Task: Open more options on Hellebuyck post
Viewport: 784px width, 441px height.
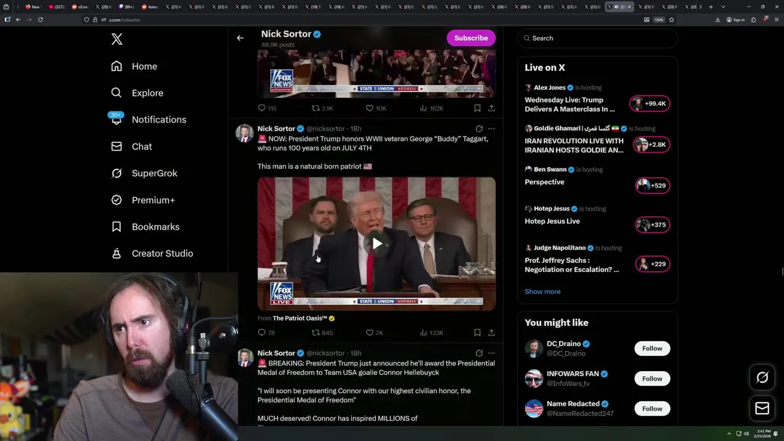Action: pos(491,353)
